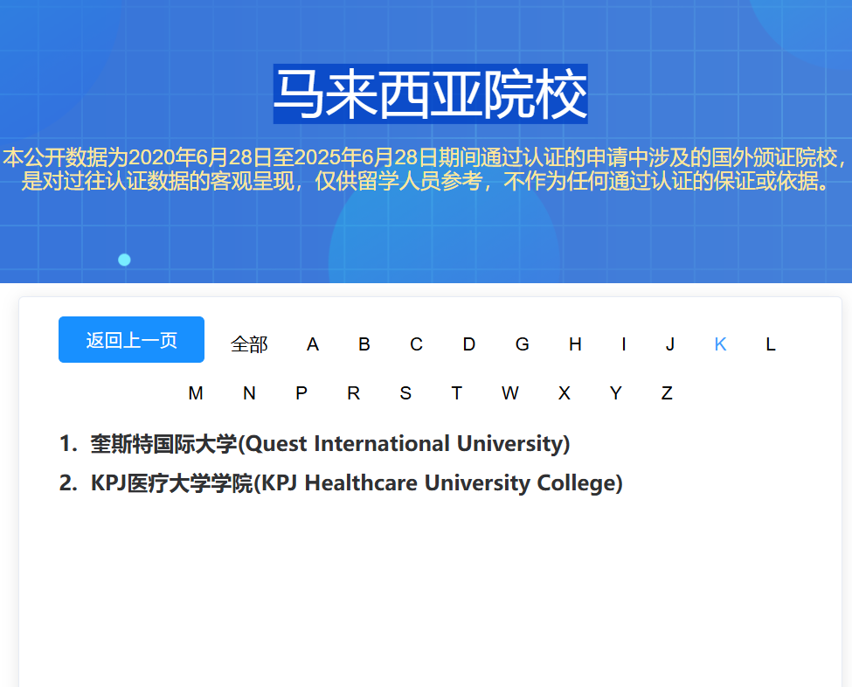Viewport: 852px width, 687px height.
Task: Filter schools by letter S
Action: tap(405, 393)
